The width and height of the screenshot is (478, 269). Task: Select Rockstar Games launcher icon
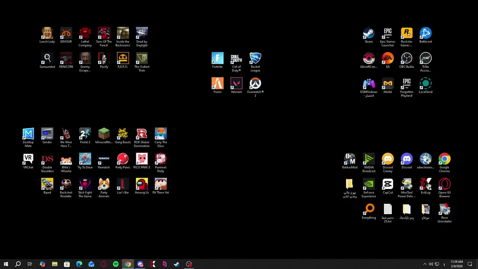pos(407,37)
